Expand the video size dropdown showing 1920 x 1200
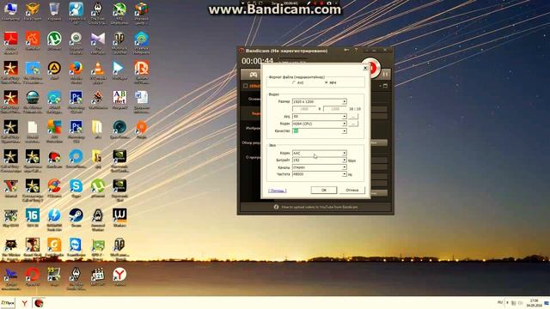Image resolution: width=550 pixels, height=309 pixels. coord(319,101)
